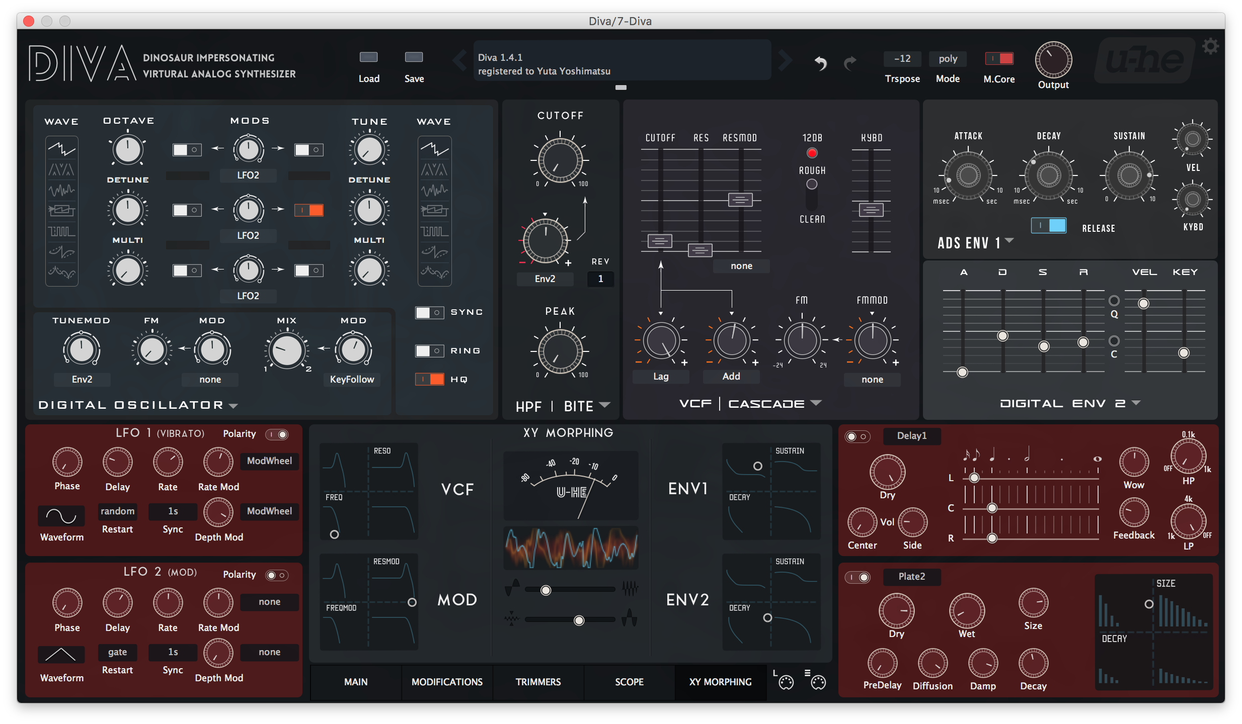Toggle the Delay1 effect on/off switch
The width and height of the screenshot is (1242, 724).
(x=857, y=436)
